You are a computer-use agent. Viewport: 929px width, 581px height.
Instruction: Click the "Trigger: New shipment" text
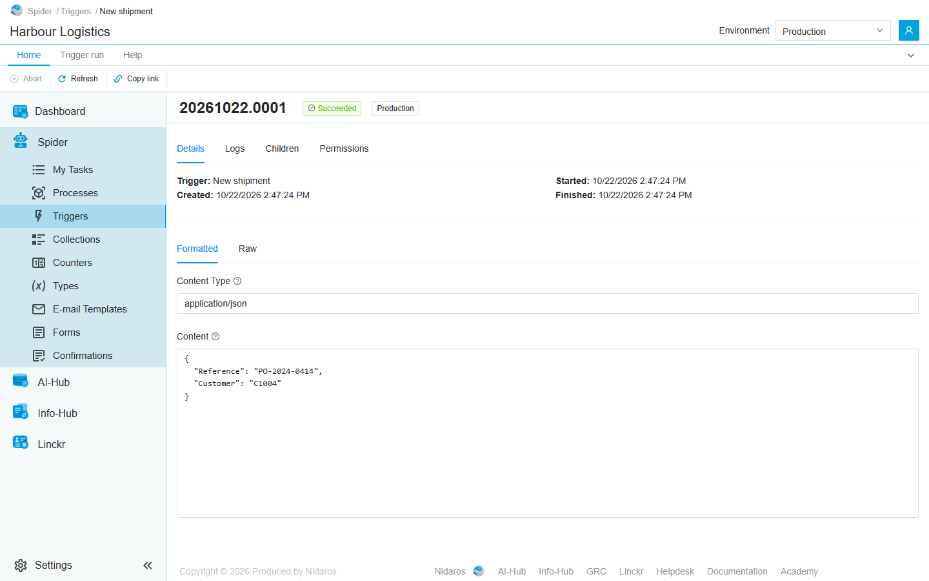tap(224, 181)
